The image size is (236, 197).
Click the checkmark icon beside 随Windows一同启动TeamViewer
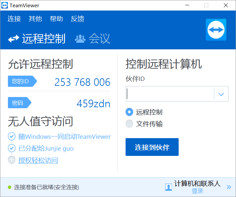(x=12, y=136)
